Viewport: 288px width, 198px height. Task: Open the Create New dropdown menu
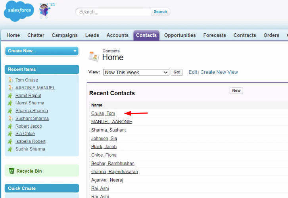(42, 51)
